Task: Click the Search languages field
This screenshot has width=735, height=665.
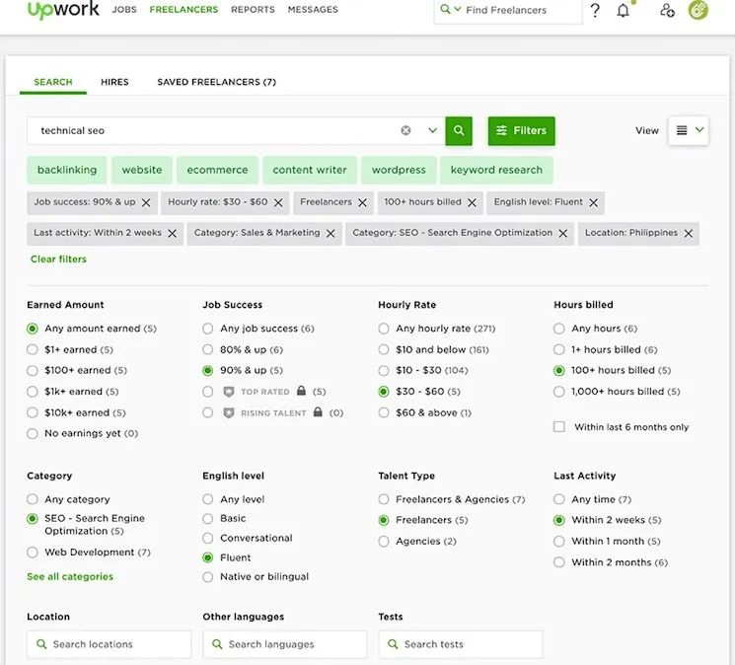Action: (x=285, y=644)
